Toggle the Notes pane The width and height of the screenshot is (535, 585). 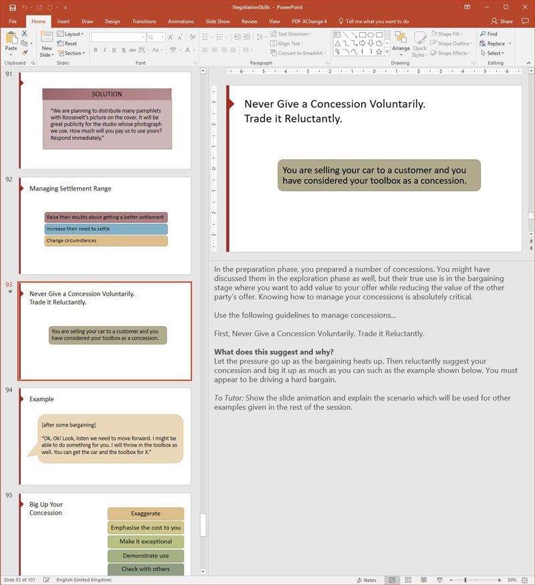coord(366,580)
